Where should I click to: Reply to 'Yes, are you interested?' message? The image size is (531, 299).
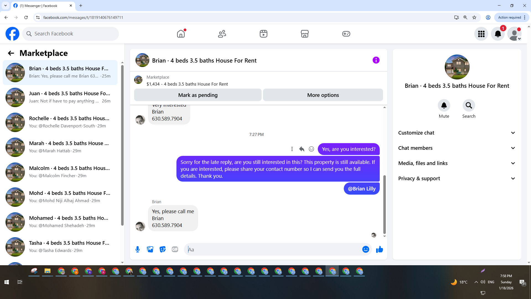pos(302,149)
